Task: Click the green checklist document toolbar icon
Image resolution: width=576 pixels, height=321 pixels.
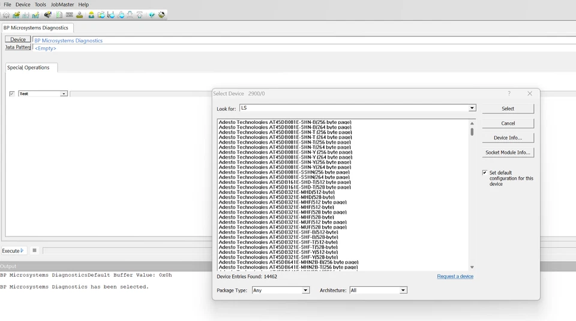Action: point(59,15)
